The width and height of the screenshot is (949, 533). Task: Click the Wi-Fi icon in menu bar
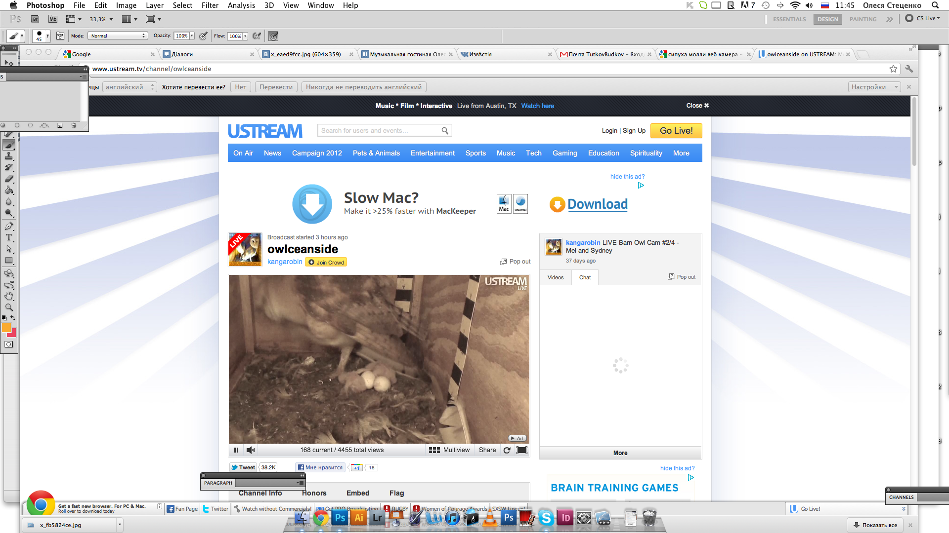(795, 5)
